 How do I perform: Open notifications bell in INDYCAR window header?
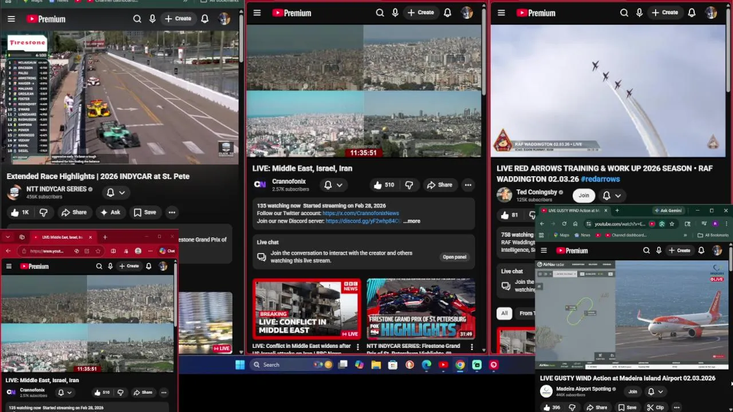tap(204, 19)
